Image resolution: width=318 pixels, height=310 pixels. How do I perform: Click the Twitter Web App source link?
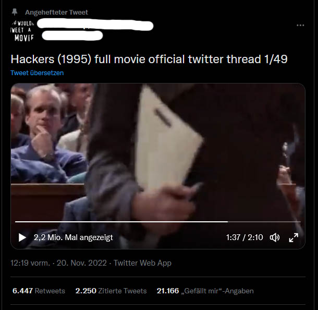pos(142,263)
